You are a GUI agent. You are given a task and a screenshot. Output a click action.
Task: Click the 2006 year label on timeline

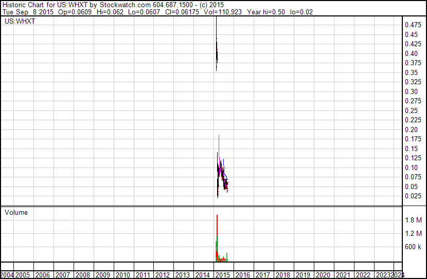pos(43,275)
